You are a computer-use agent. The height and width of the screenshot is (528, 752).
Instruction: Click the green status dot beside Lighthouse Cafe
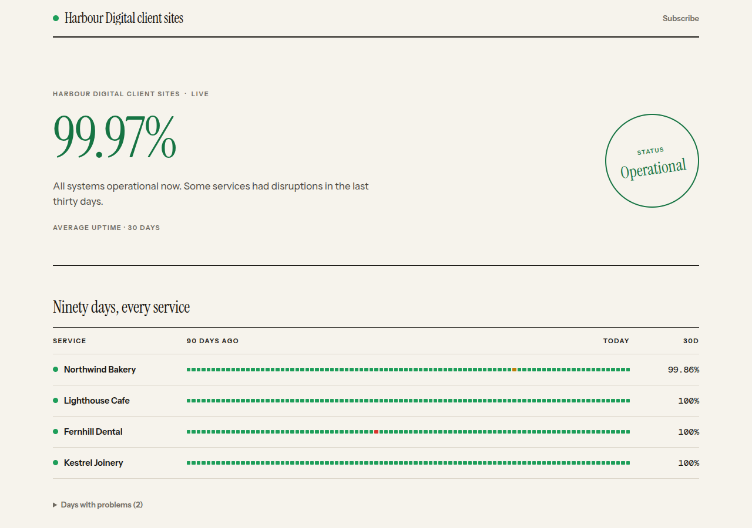56,401
